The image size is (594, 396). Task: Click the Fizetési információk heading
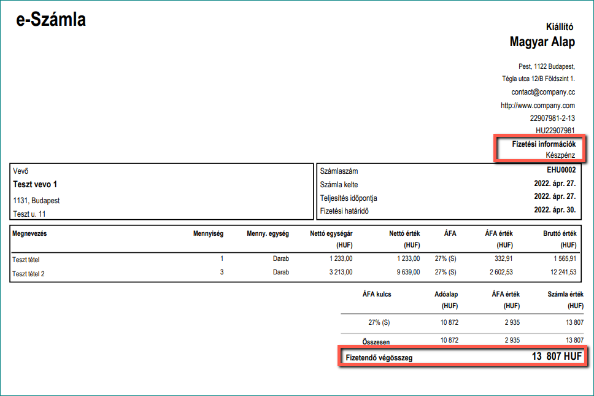[544, 144]
